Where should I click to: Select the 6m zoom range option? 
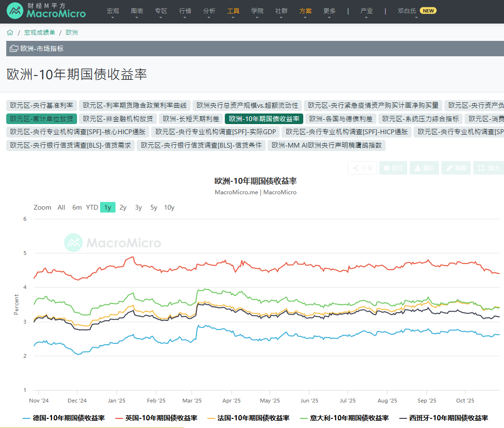click(77, 208)
